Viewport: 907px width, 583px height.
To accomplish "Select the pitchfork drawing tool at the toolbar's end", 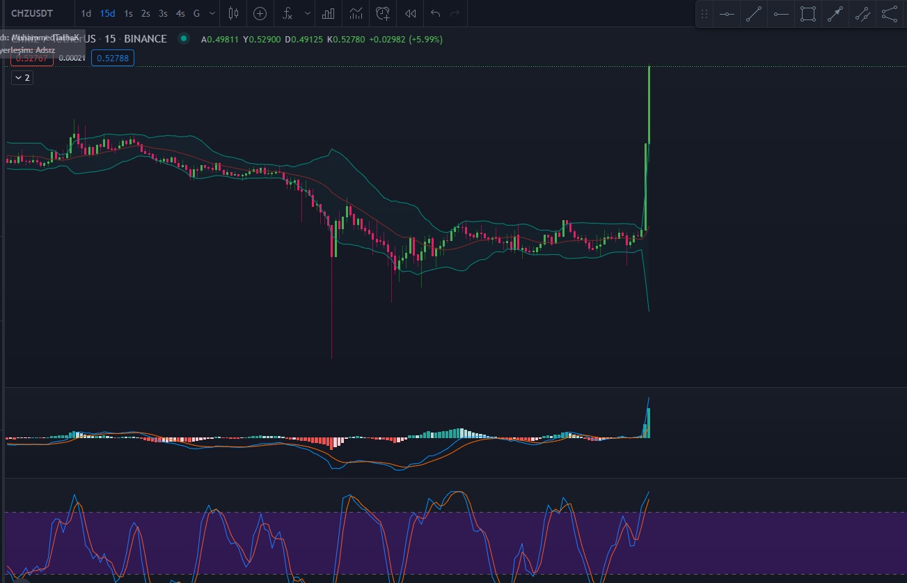I will point(890,14).
